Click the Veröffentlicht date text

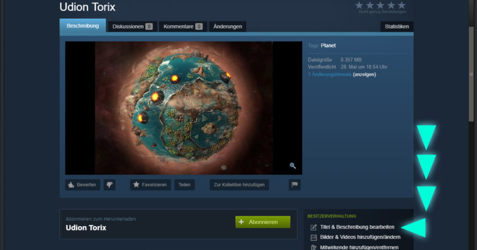(x=364, y=67)
